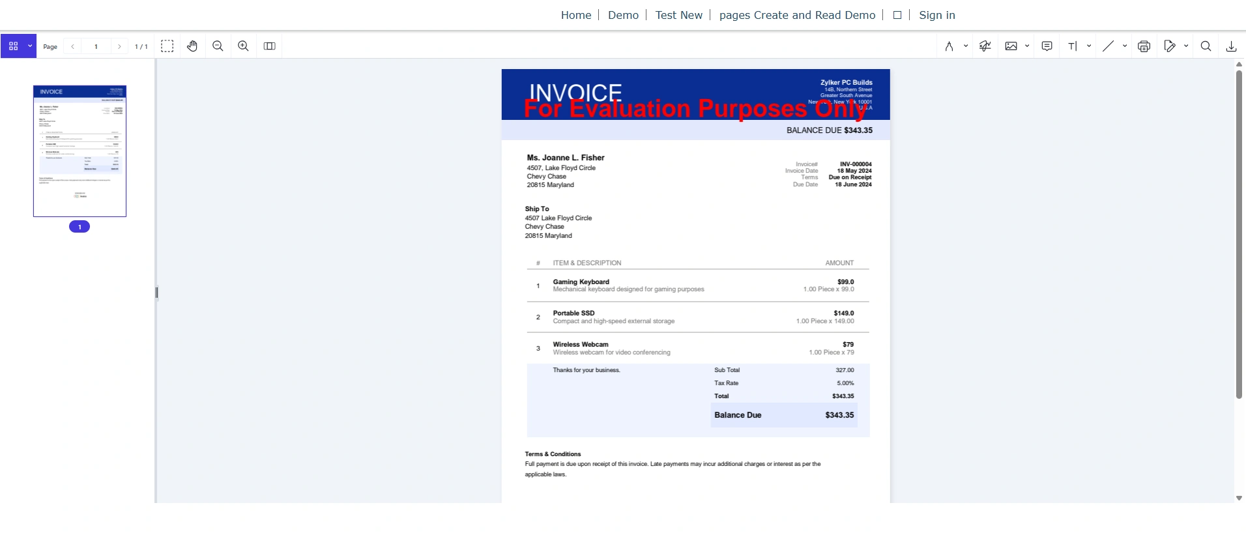Select the page 1 invoice thumbnail
The height and width of the screenshot is (533, 1246).
pos(80,151)
